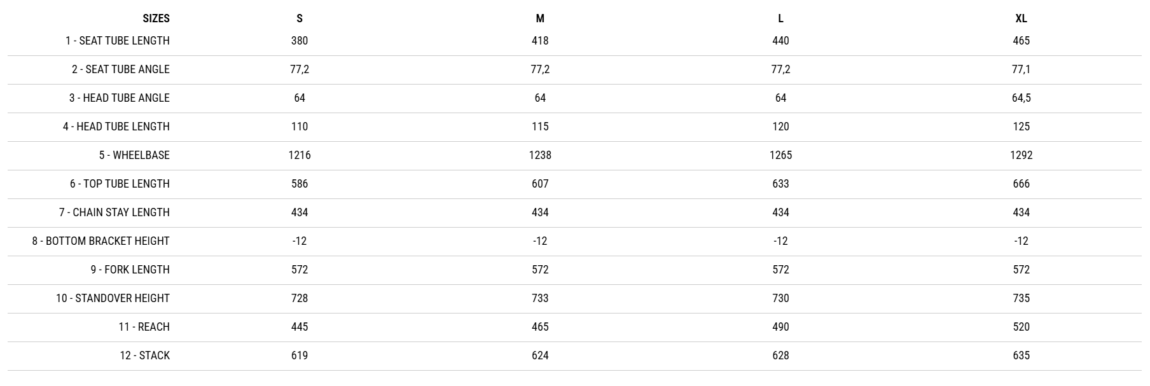Select the S size column header

[300, 18]
